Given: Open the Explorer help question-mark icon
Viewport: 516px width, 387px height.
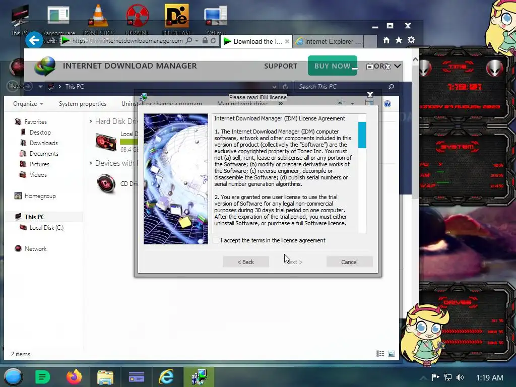Looking at the screenshot, I should point(388,104).
